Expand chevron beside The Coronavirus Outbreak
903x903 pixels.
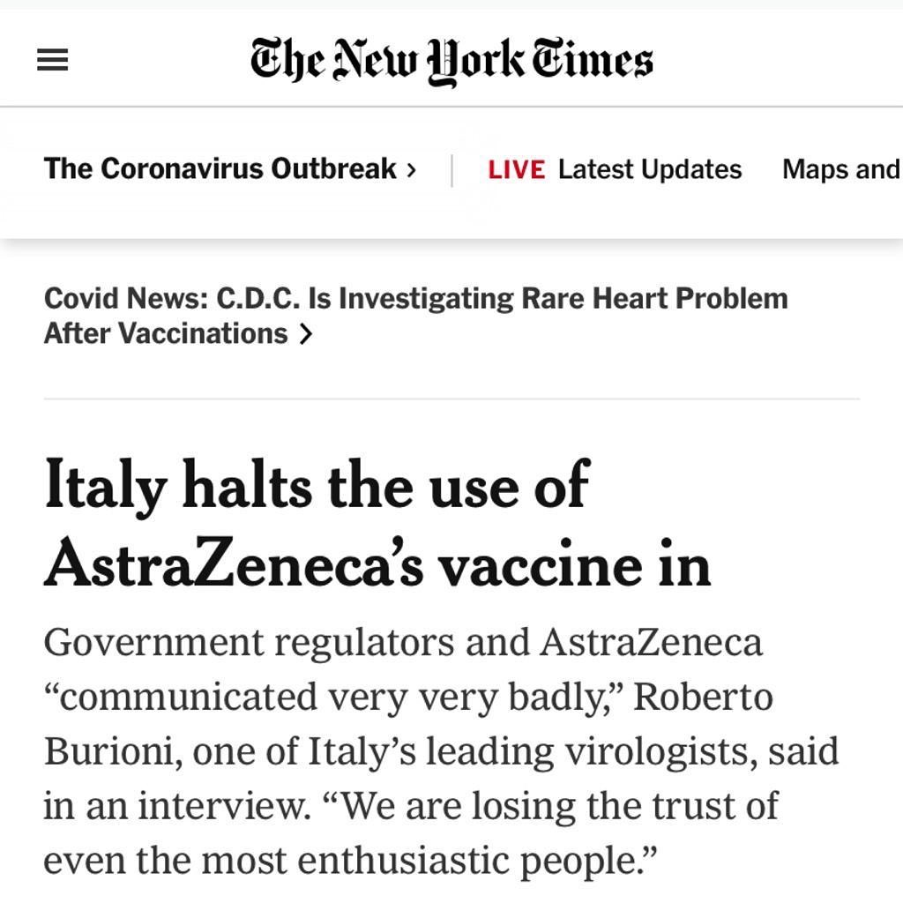tap(411, 170)
